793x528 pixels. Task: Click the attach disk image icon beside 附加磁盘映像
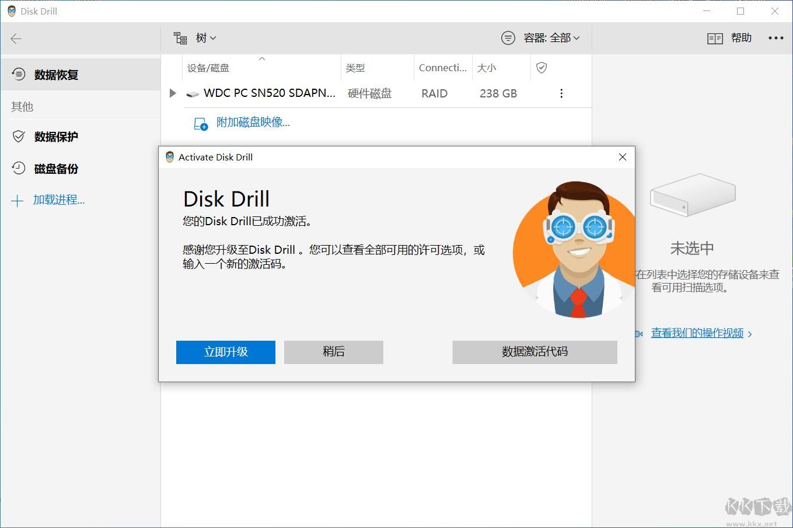[x=200, y=123]
